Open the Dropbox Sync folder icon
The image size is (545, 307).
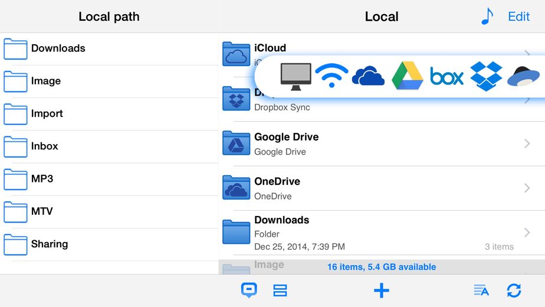236,99
